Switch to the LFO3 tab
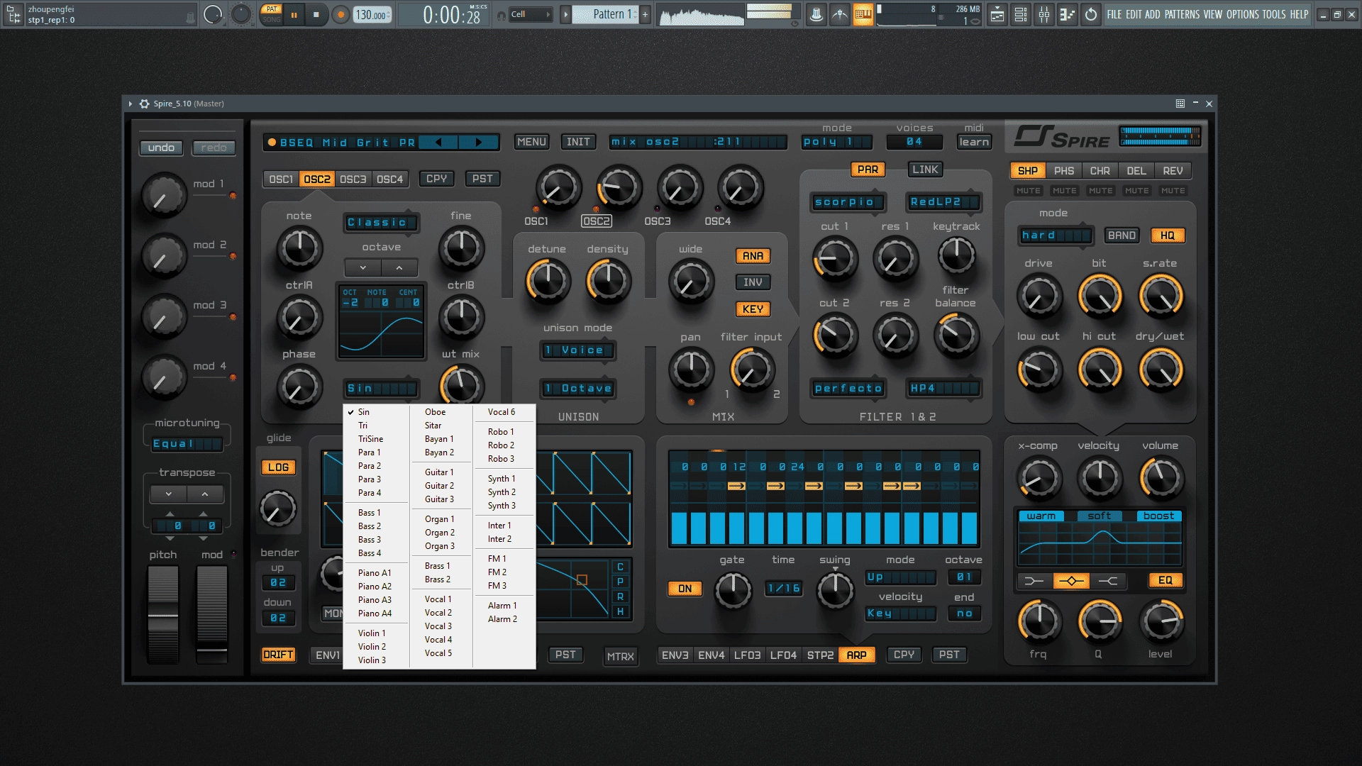This screenshot has width=1362, height=766. coord(747,655)
